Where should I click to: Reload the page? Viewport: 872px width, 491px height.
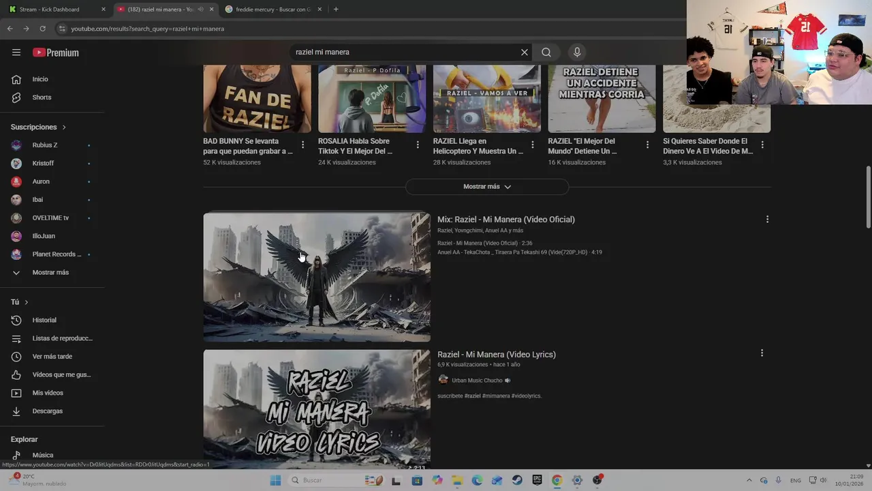click(x=42, y=29)
